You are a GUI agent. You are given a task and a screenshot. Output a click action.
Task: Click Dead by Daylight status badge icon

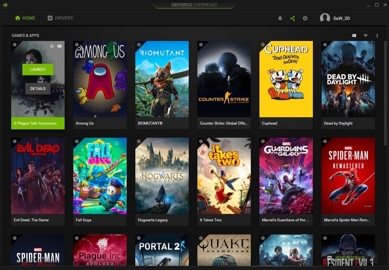pos(325,45)
